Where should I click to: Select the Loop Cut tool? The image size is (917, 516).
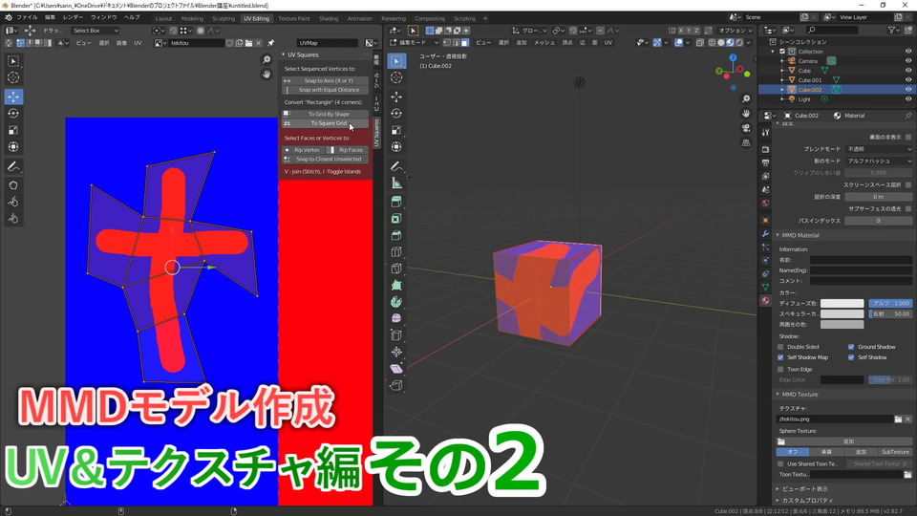396,251
